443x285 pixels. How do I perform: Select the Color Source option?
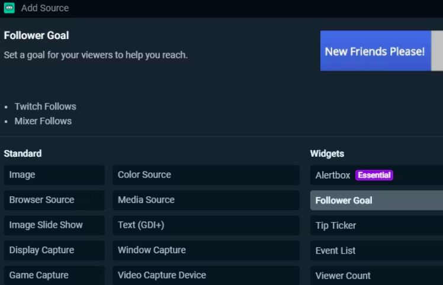click(206, 175)
